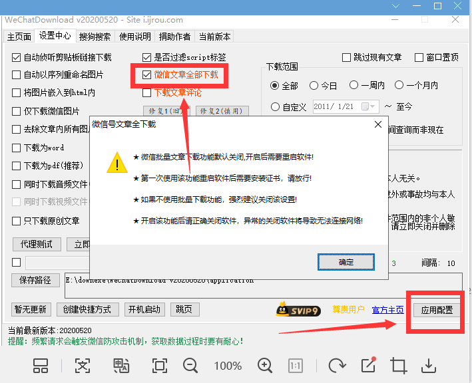The height and width of the screenshot is (383, 472).
Task: Enable 下载文章评论 checkbox
Action: (x=146, y=92)
